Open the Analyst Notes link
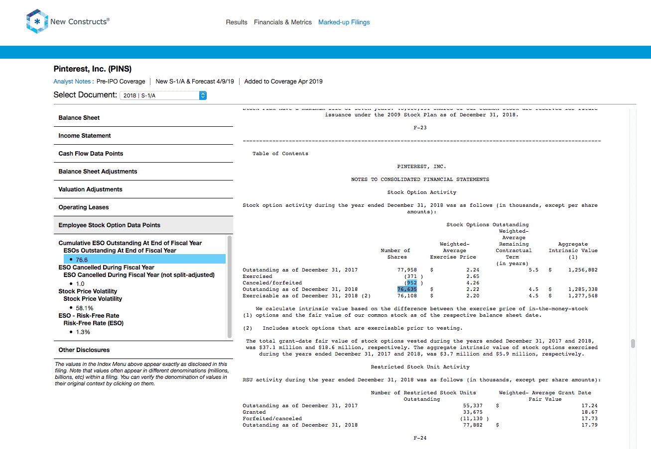 (72, 82)
